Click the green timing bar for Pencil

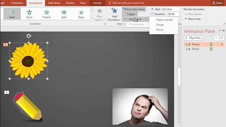click(211, 49)
